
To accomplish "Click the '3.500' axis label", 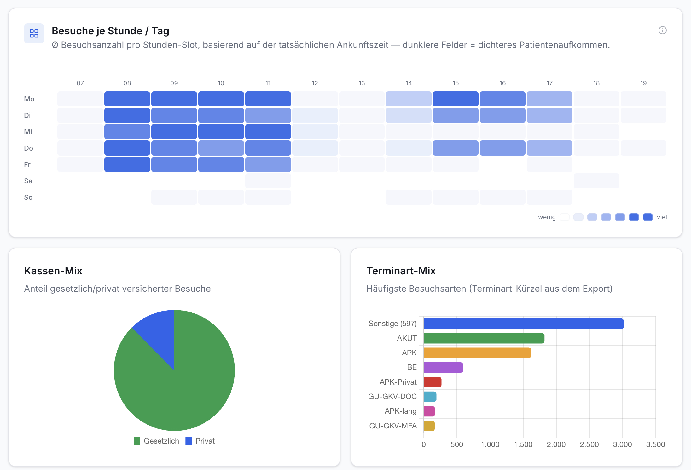I will pyautogui.click(x=655, y=444).
